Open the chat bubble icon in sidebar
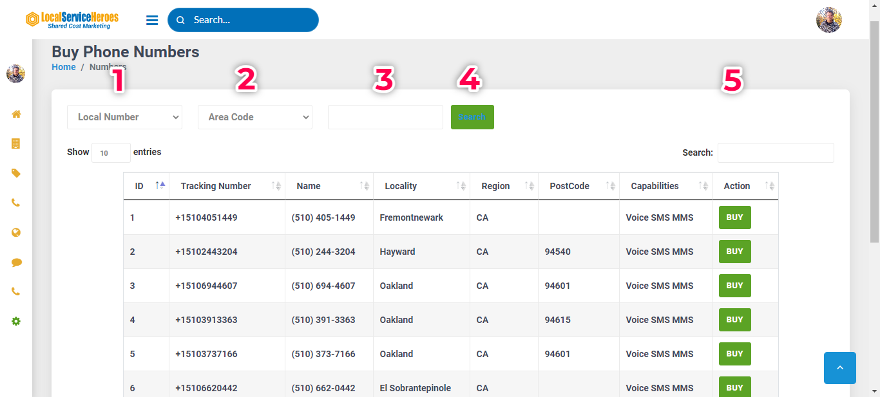This screenshot has height=397, width=880. point(16,263)
